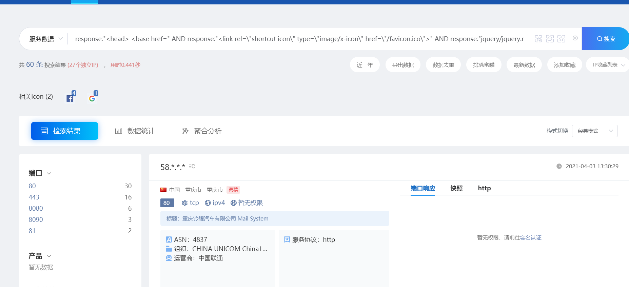Click the 排除蜜罐 exclude honeypot button
The image size is (629, 287).
[x=484, y=65]
